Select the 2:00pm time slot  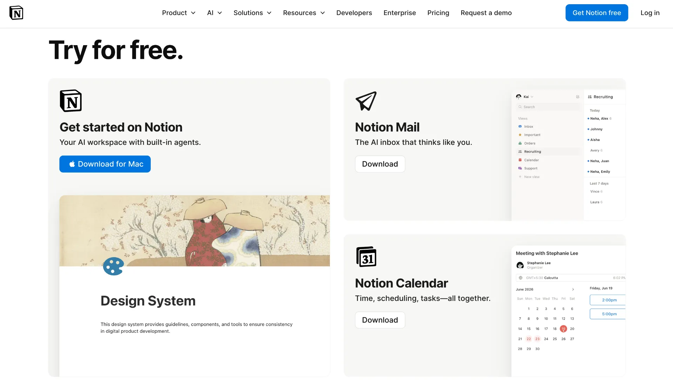[x=608, y=300]
